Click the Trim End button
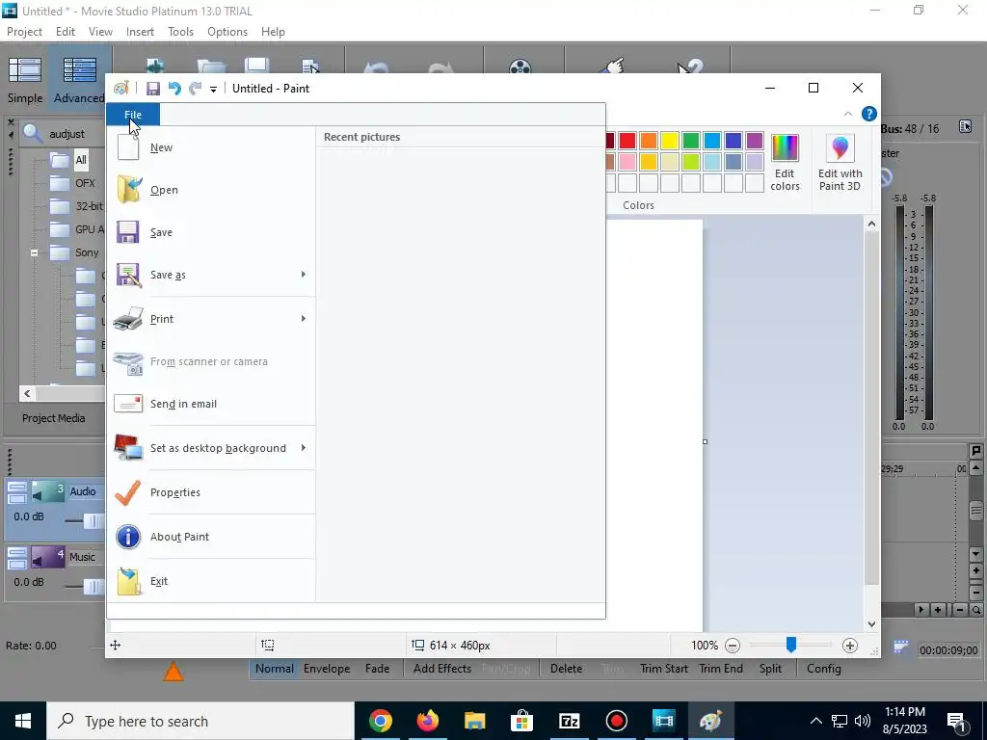987x740 pixels. pyautogui.click(x=721, y=669)
